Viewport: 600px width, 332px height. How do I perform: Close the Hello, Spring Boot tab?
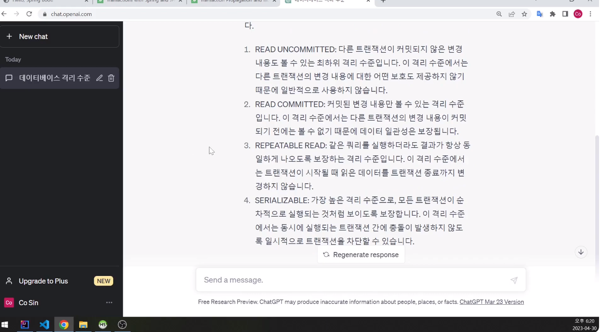pyautogui.click(x=86, y=1)
